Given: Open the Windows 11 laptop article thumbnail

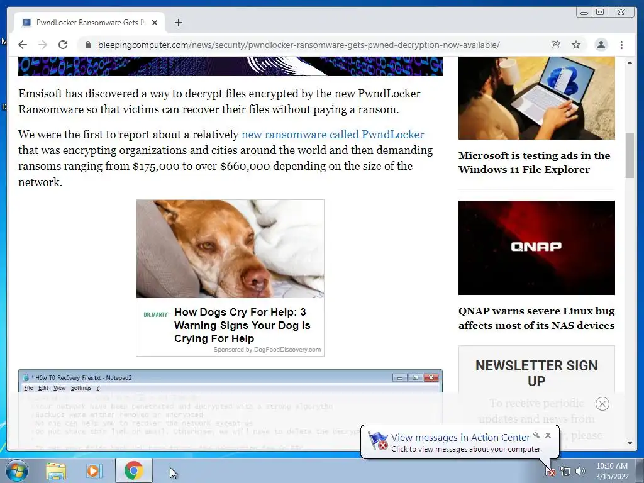Looking at the screenshot, I should pyautogui.click(x=536, y=97).
